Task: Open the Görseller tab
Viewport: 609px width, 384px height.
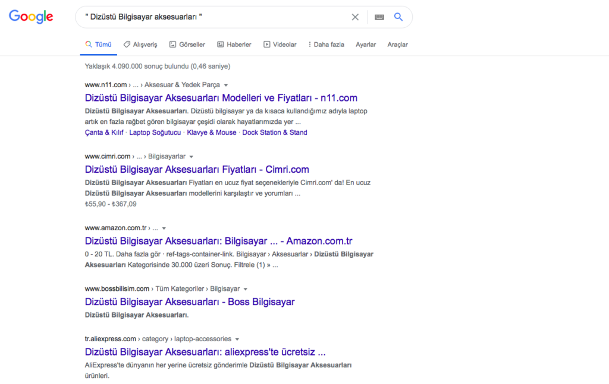Action: click(x=187, y=45)
